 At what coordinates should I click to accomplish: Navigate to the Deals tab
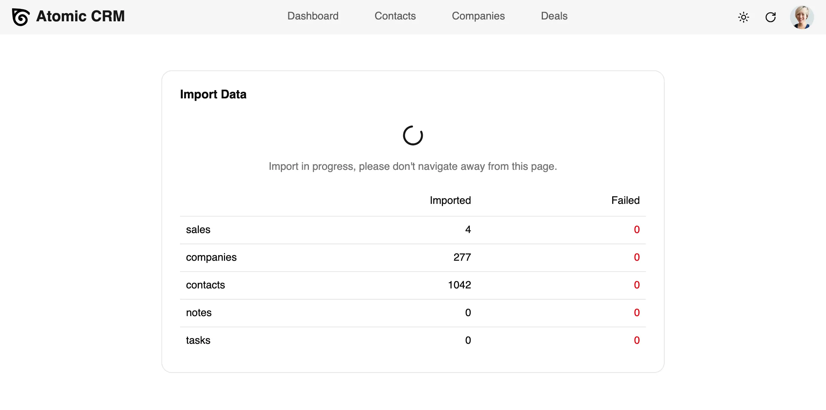[554, 16]
